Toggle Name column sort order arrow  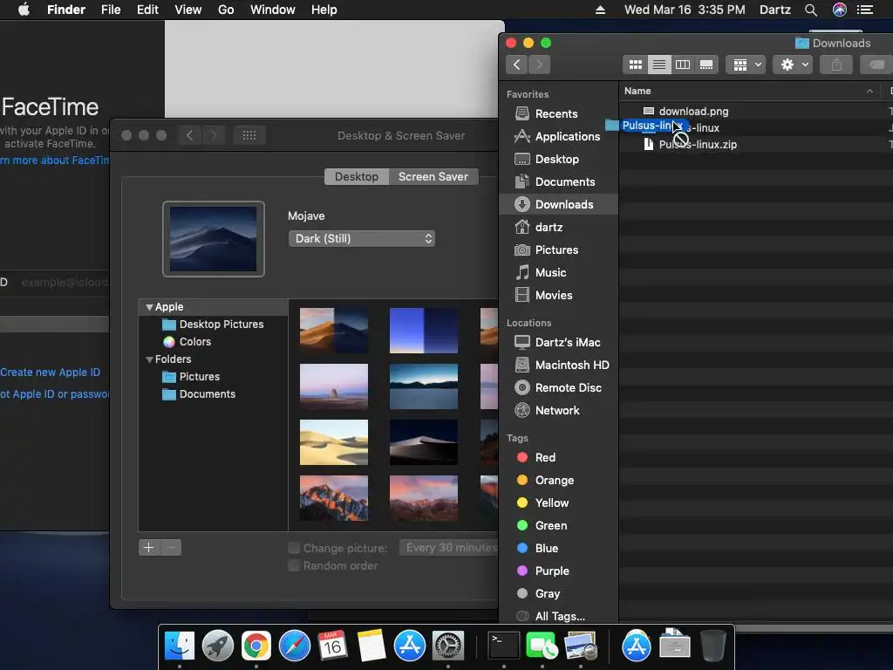[869, 91]
